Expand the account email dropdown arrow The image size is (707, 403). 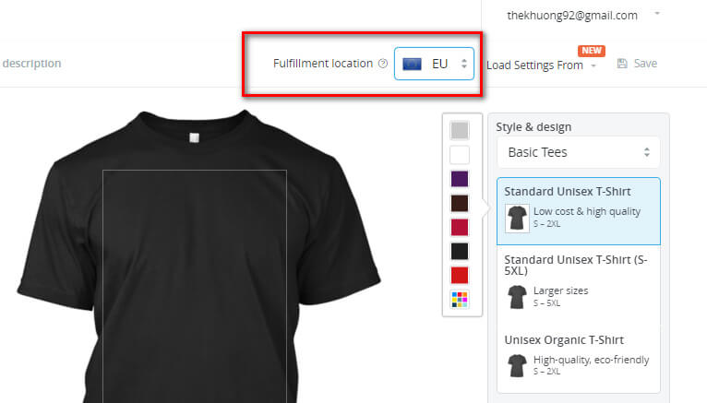[x=656, y=15]
